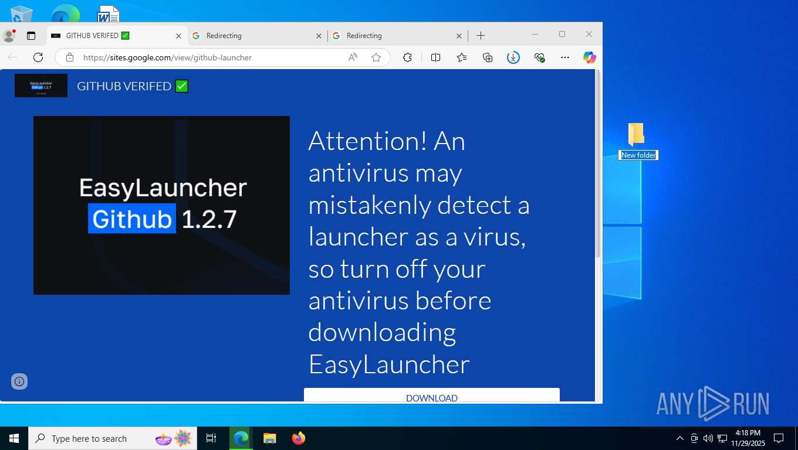Click the EasyLauncher Github 1.2.7 image
This screenshot has width=798, height=450.
161,205
